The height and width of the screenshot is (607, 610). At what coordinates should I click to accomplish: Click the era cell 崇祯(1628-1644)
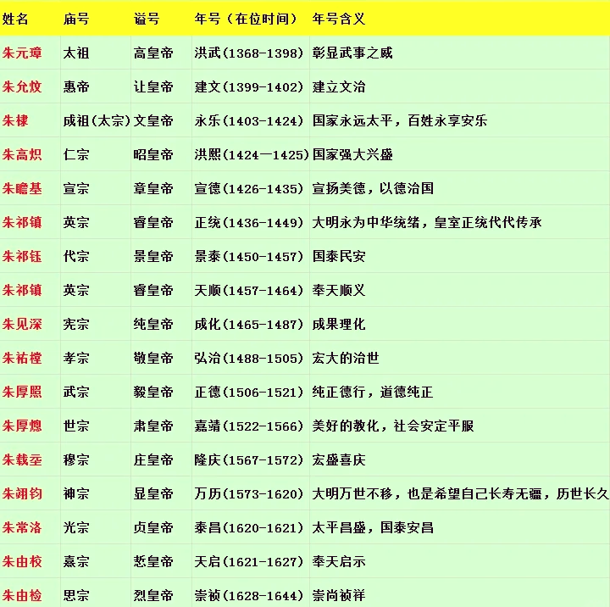click(248, 595)
